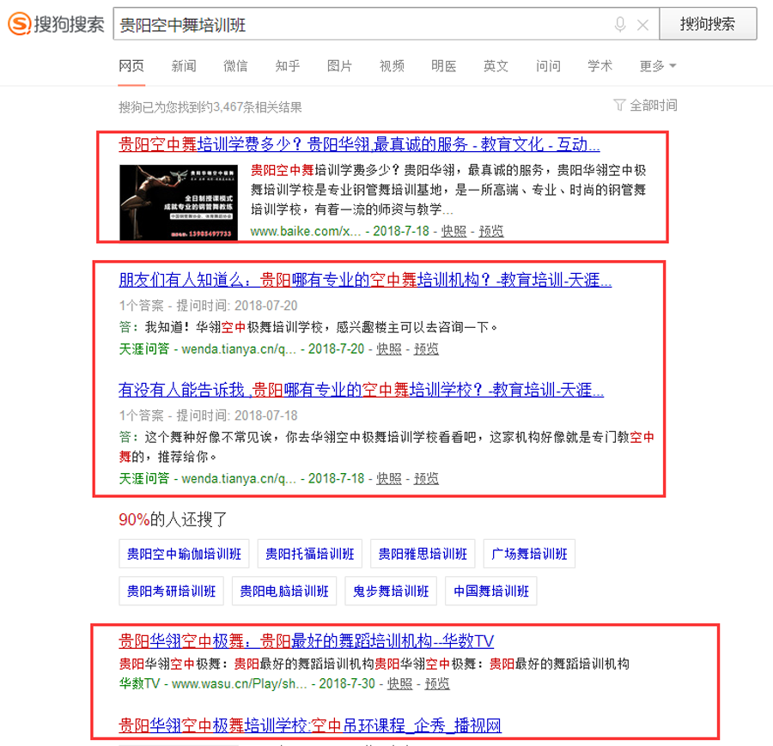Open 预览 for baike.com result
Screen dimensions: 773x746
coord(491,231)
